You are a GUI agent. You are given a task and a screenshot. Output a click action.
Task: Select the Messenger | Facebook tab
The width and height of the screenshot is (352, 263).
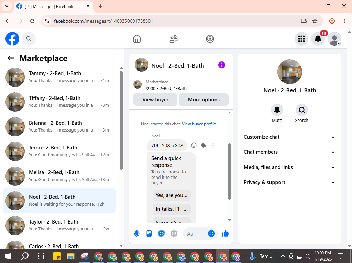pyautogui.click(x=53, y=6)
